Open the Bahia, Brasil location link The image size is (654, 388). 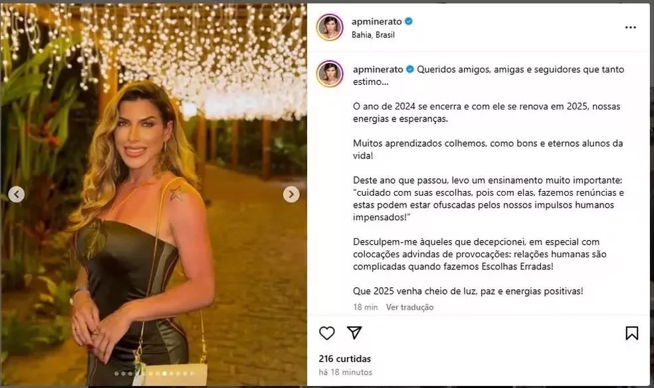(x=373, y=35)
